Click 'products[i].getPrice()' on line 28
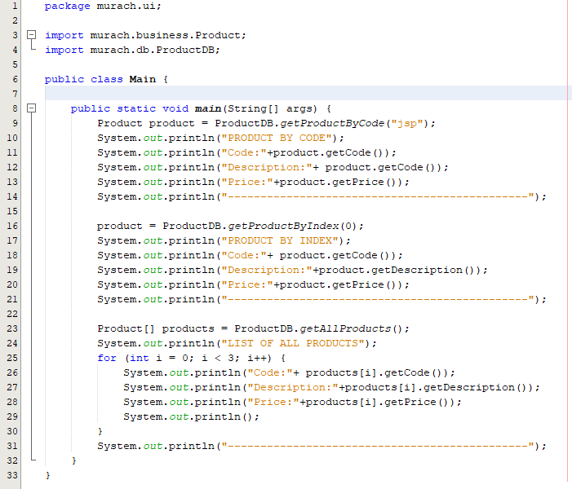 [x=379, y=403]
